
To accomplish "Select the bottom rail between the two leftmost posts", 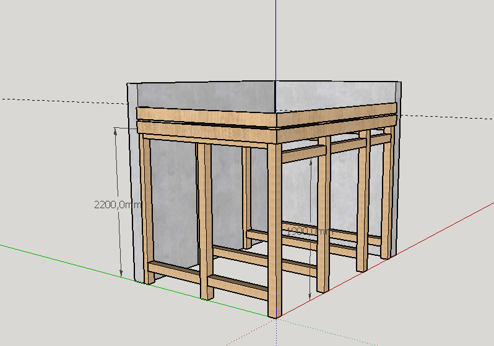I will click(174, 271).
